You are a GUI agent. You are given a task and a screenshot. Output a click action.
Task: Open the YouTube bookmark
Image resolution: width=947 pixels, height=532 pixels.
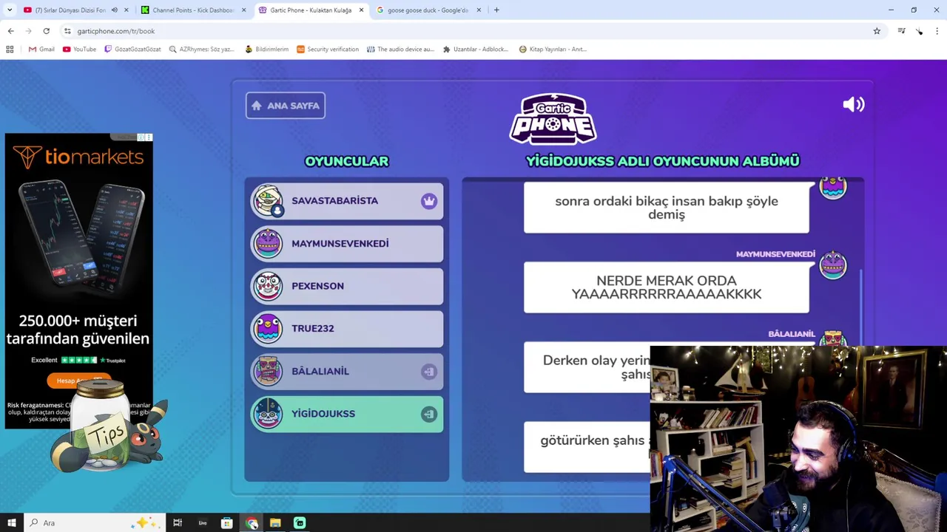(79, 50)
